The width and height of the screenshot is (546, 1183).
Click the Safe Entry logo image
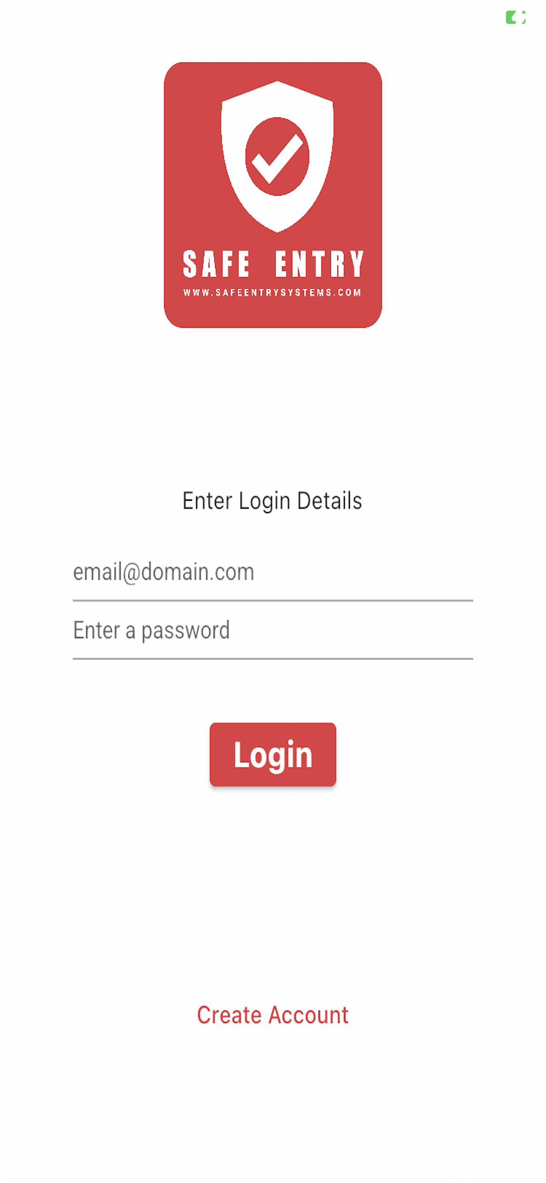pos(273,195)
